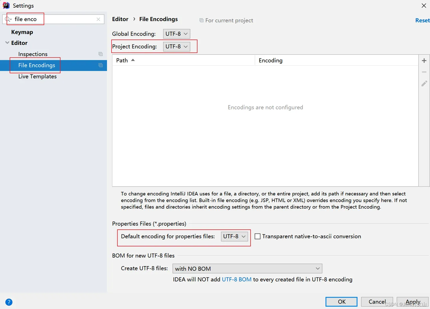Click the File Encodings breadcrumb title
This screenshot has width=430, height=309.
point(158,19)
